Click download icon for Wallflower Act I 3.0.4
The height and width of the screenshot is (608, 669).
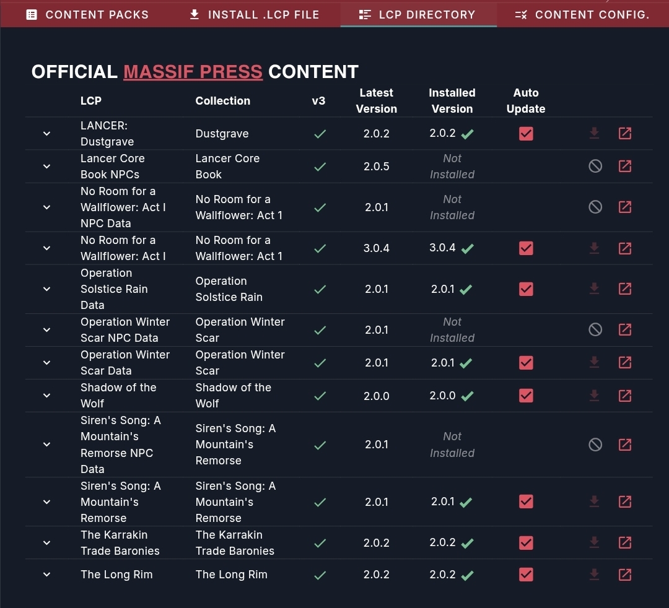click(x=594, y=248)
